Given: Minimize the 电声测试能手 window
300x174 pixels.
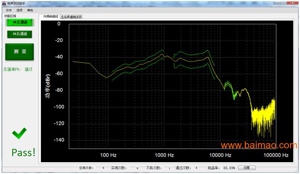Looking at the screenshot, I should (276, 3).
